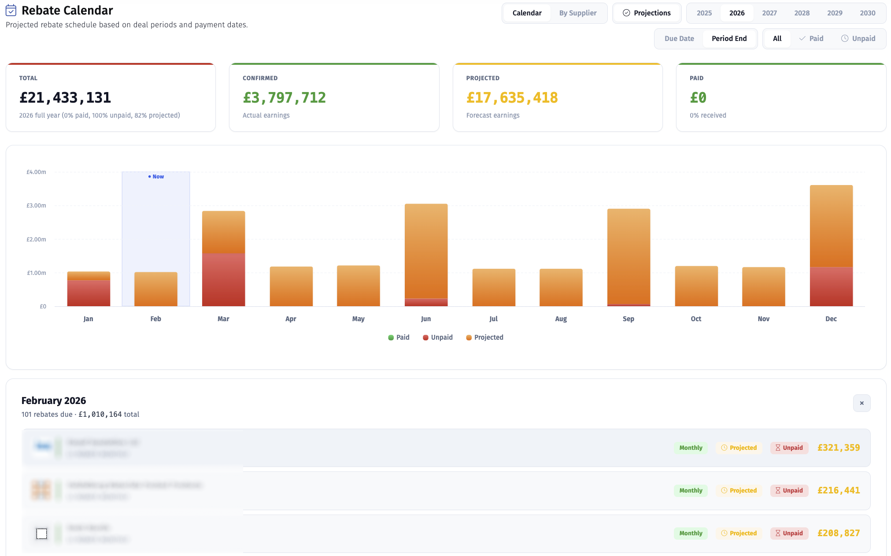Image resolution: width=891 pixels, height=556 pixels.
Task: Click the checkmark icon on Paid filter
Action: [x=802, y=38]
